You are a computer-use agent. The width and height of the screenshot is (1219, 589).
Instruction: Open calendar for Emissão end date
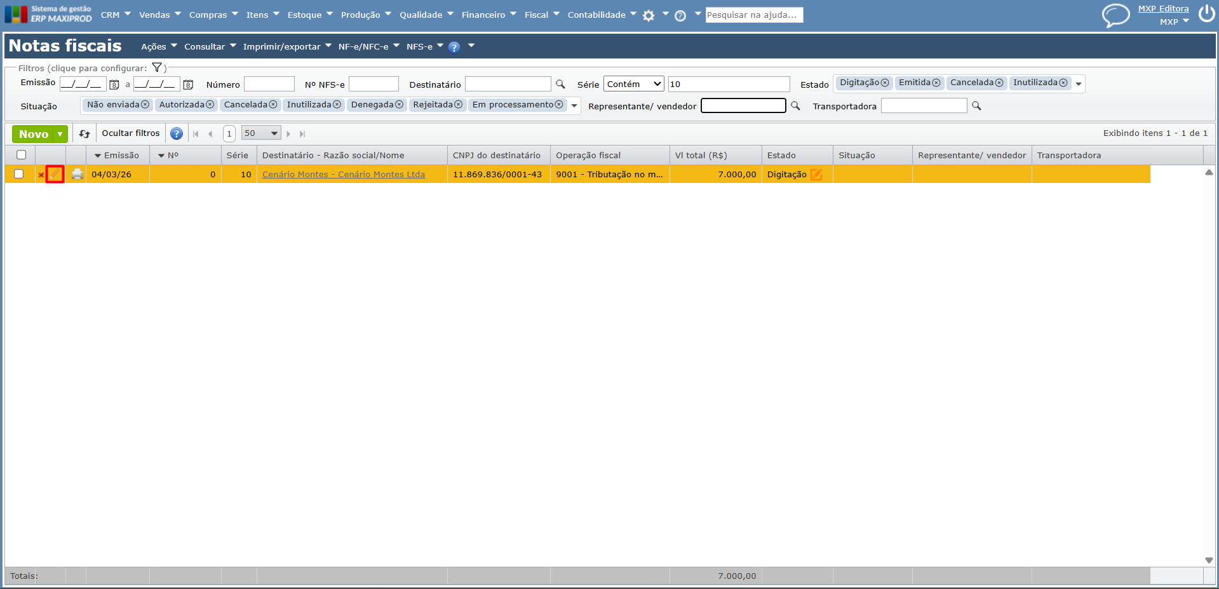[188, 85]
